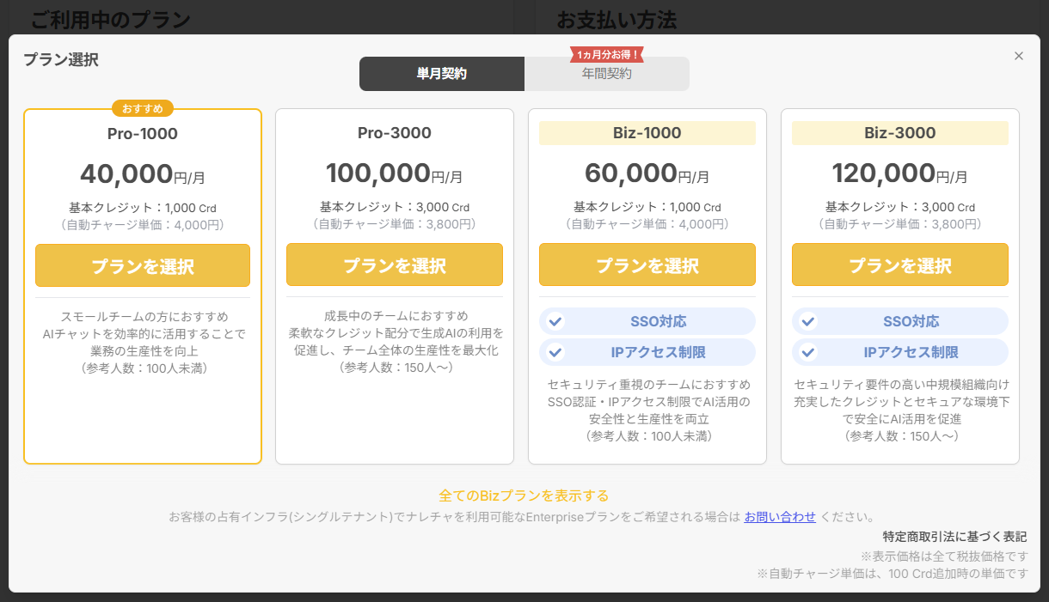1049x602 pixels.
Task: Choose the Pro-3000 plan button
Action: coord(395,265)
